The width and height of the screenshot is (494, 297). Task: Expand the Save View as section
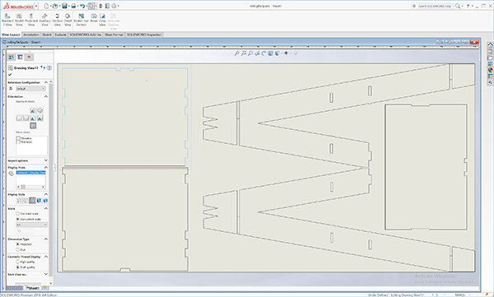point(46,274)
